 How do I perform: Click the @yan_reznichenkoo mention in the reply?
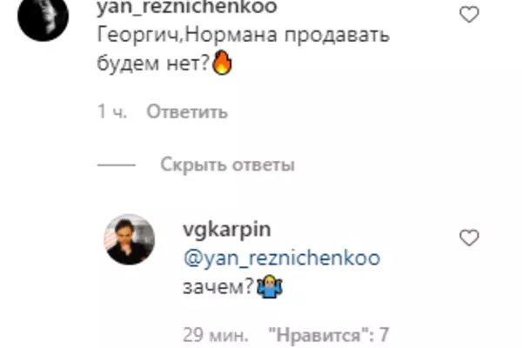pyautogui.click(x=282, y=258)
